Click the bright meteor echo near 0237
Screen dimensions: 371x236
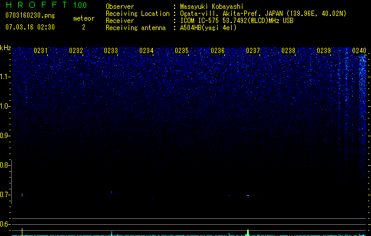(x=248, y=195)
